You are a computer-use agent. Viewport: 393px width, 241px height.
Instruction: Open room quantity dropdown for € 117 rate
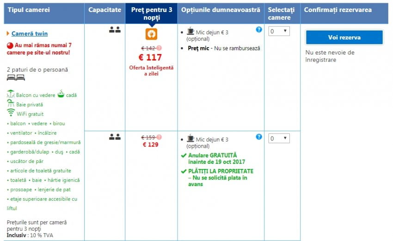tap(279, 31)
